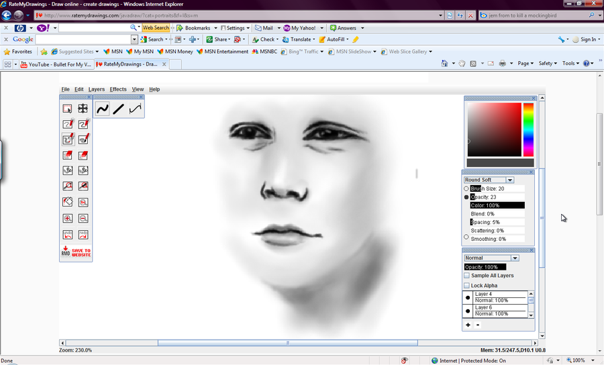Click the paint bucket fill tool
This screenshot has width=604, height=365.
pyautogui.click(x=68, y=202)
